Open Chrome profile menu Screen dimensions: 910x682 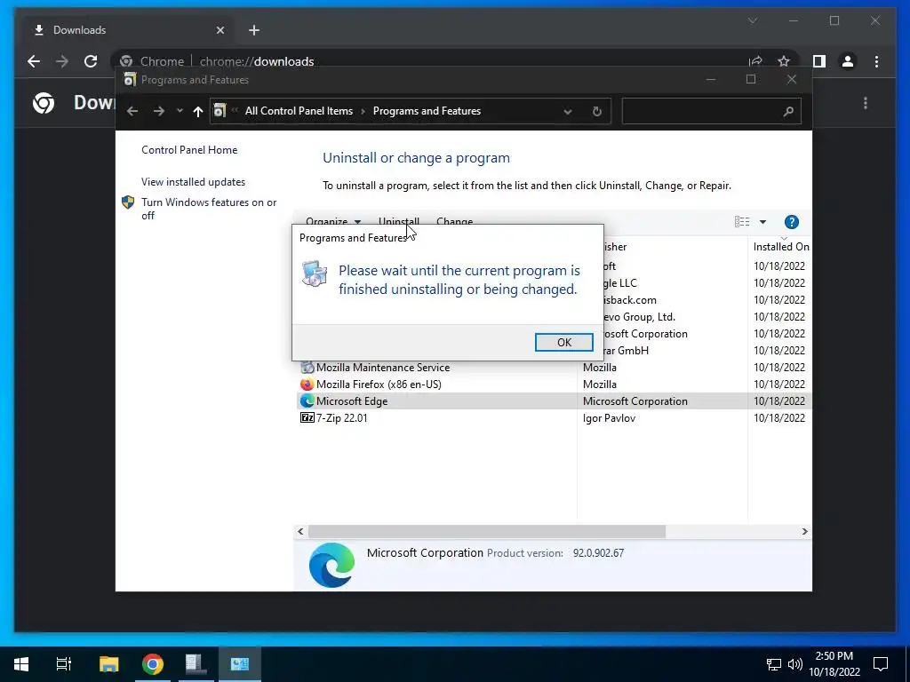[847, 61]
